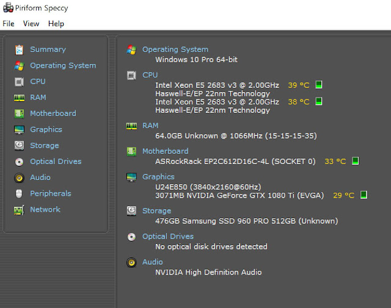Show Optical Drives section from sidebar

click(56, 162)
